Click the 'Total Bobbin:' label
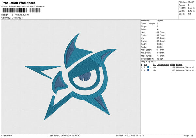This screenshot has width=196, height=138. point(147,59)
